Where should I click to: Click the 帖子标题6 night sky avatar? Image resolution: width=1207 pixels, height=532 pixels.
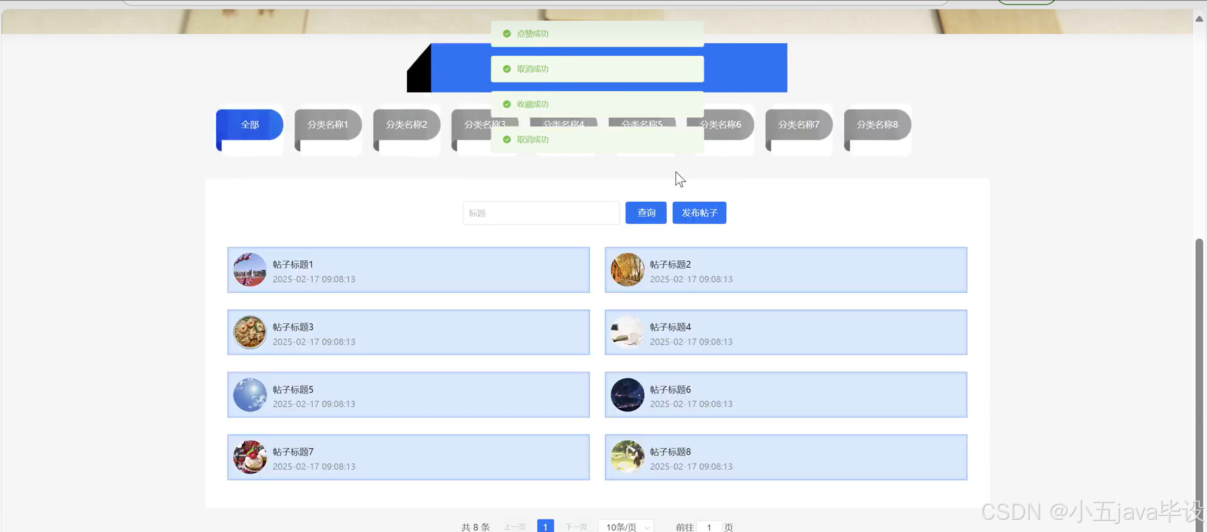(x=627, y=395)
